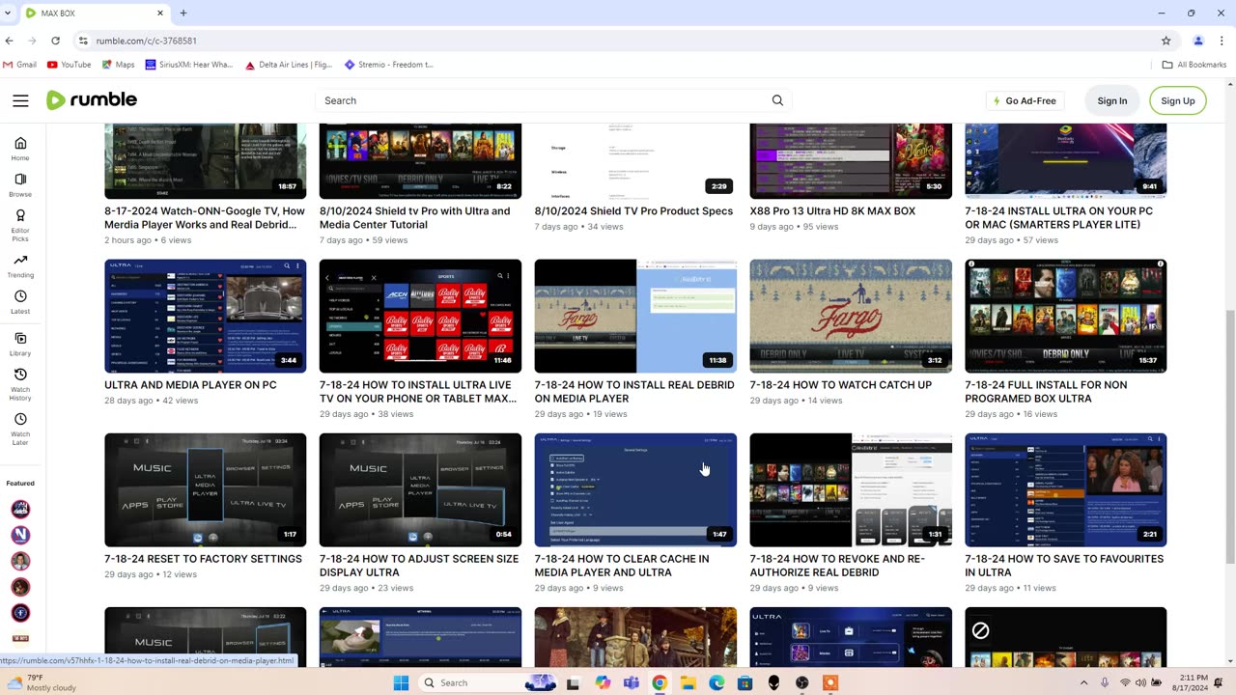
Task: Open the first featured channel avatar
Action: coord(20,509)
